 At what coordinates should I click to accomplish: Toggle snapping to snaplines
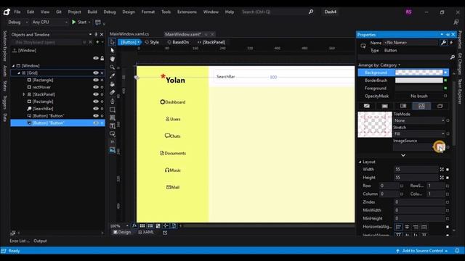[166, 225]
